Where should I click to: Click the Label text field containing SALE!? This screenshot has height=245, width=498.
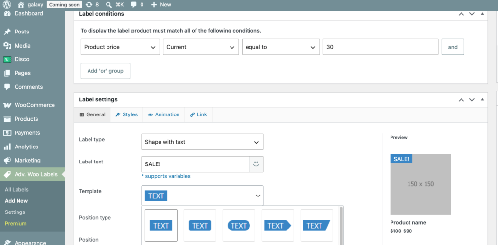tap(196, 164)
